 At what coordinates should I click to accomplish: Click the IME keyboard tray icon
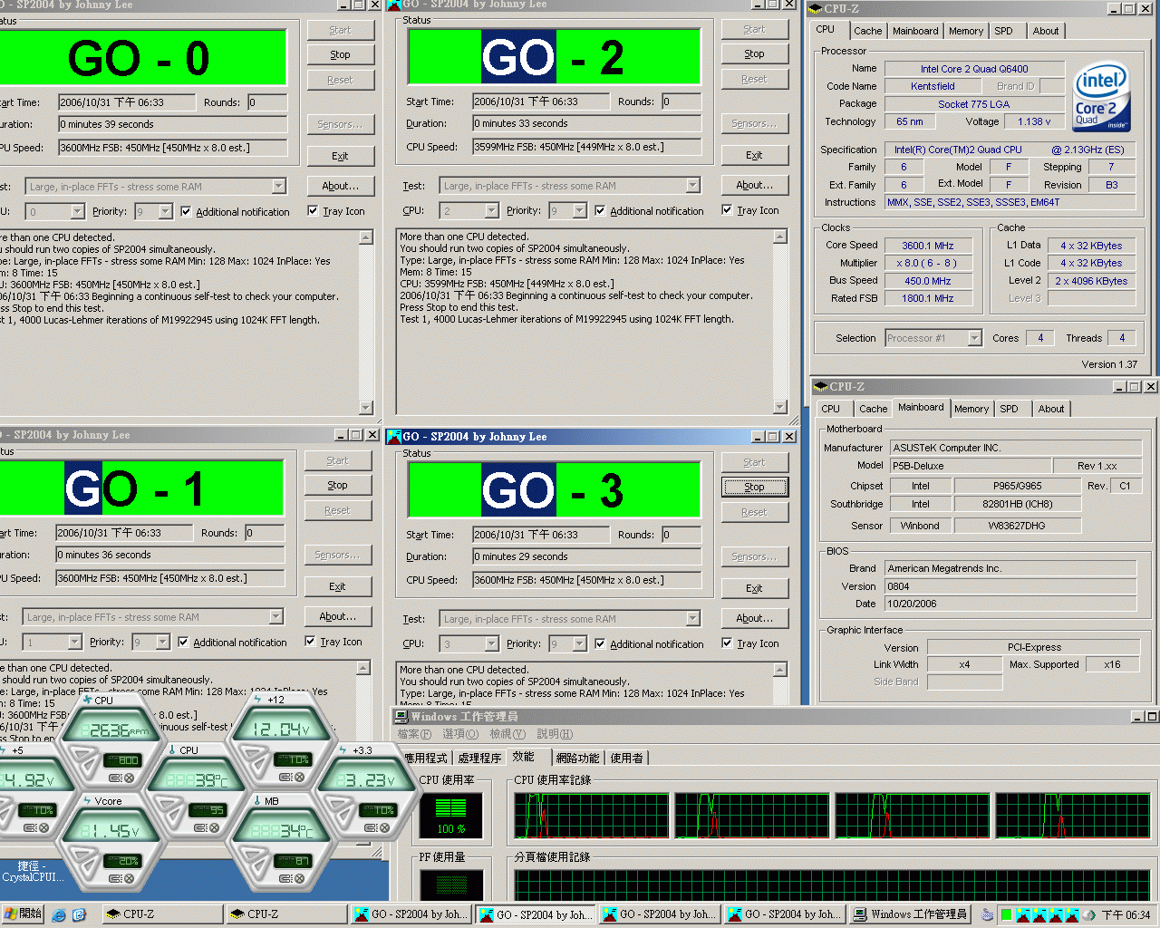[x=987, y=914]
